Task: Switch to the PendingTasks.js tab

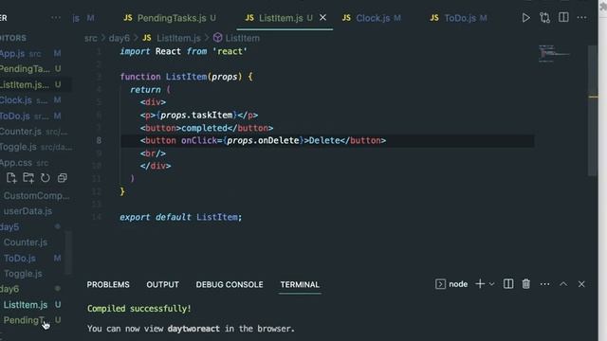Action: (170, 18)
